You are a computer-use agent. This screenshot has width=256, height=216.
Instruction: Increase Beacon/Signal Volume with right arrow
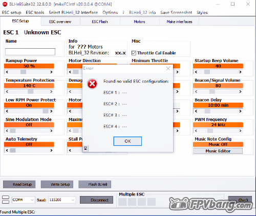point(240,91)
